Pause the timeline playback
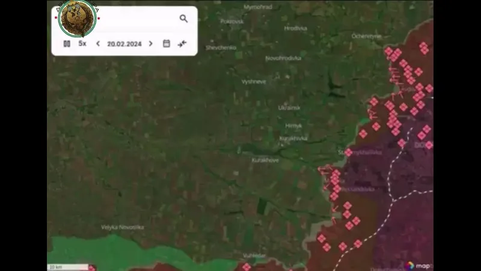Image resolution: width=481 pixels, height=271 pixels. tap(67, 43)
